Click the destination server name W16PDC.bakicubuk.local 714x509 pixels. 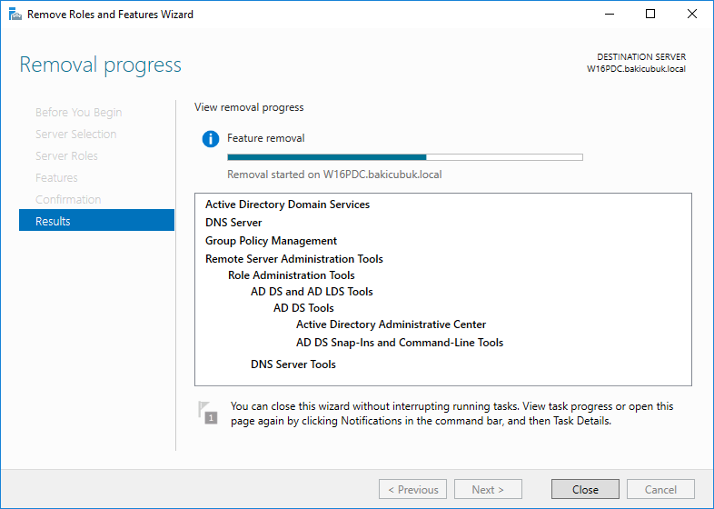[636, 69]
